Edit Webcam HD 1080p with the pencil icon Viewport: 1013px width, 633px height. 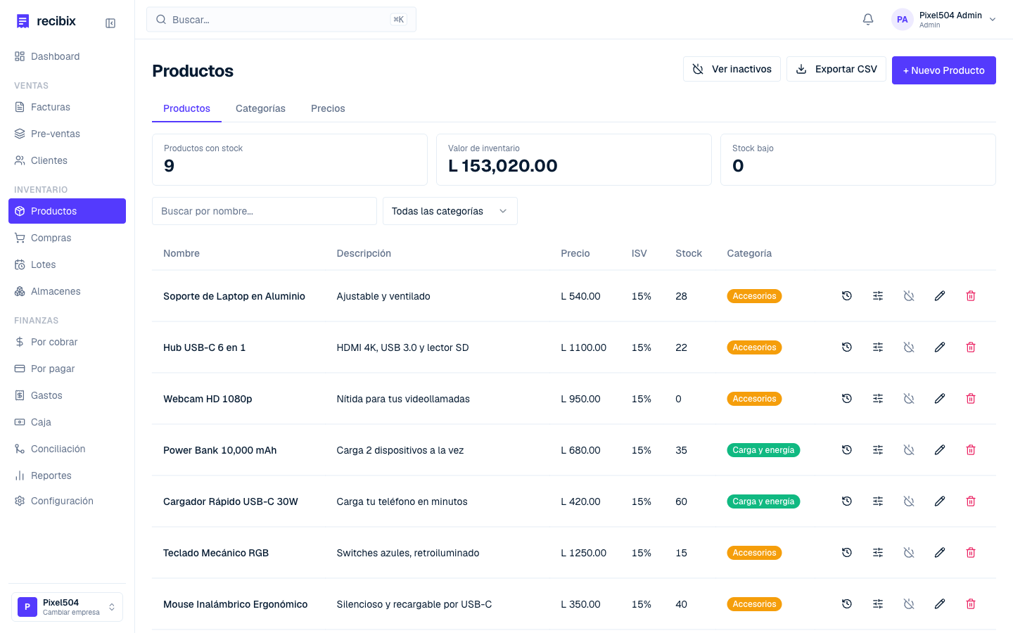940,399
